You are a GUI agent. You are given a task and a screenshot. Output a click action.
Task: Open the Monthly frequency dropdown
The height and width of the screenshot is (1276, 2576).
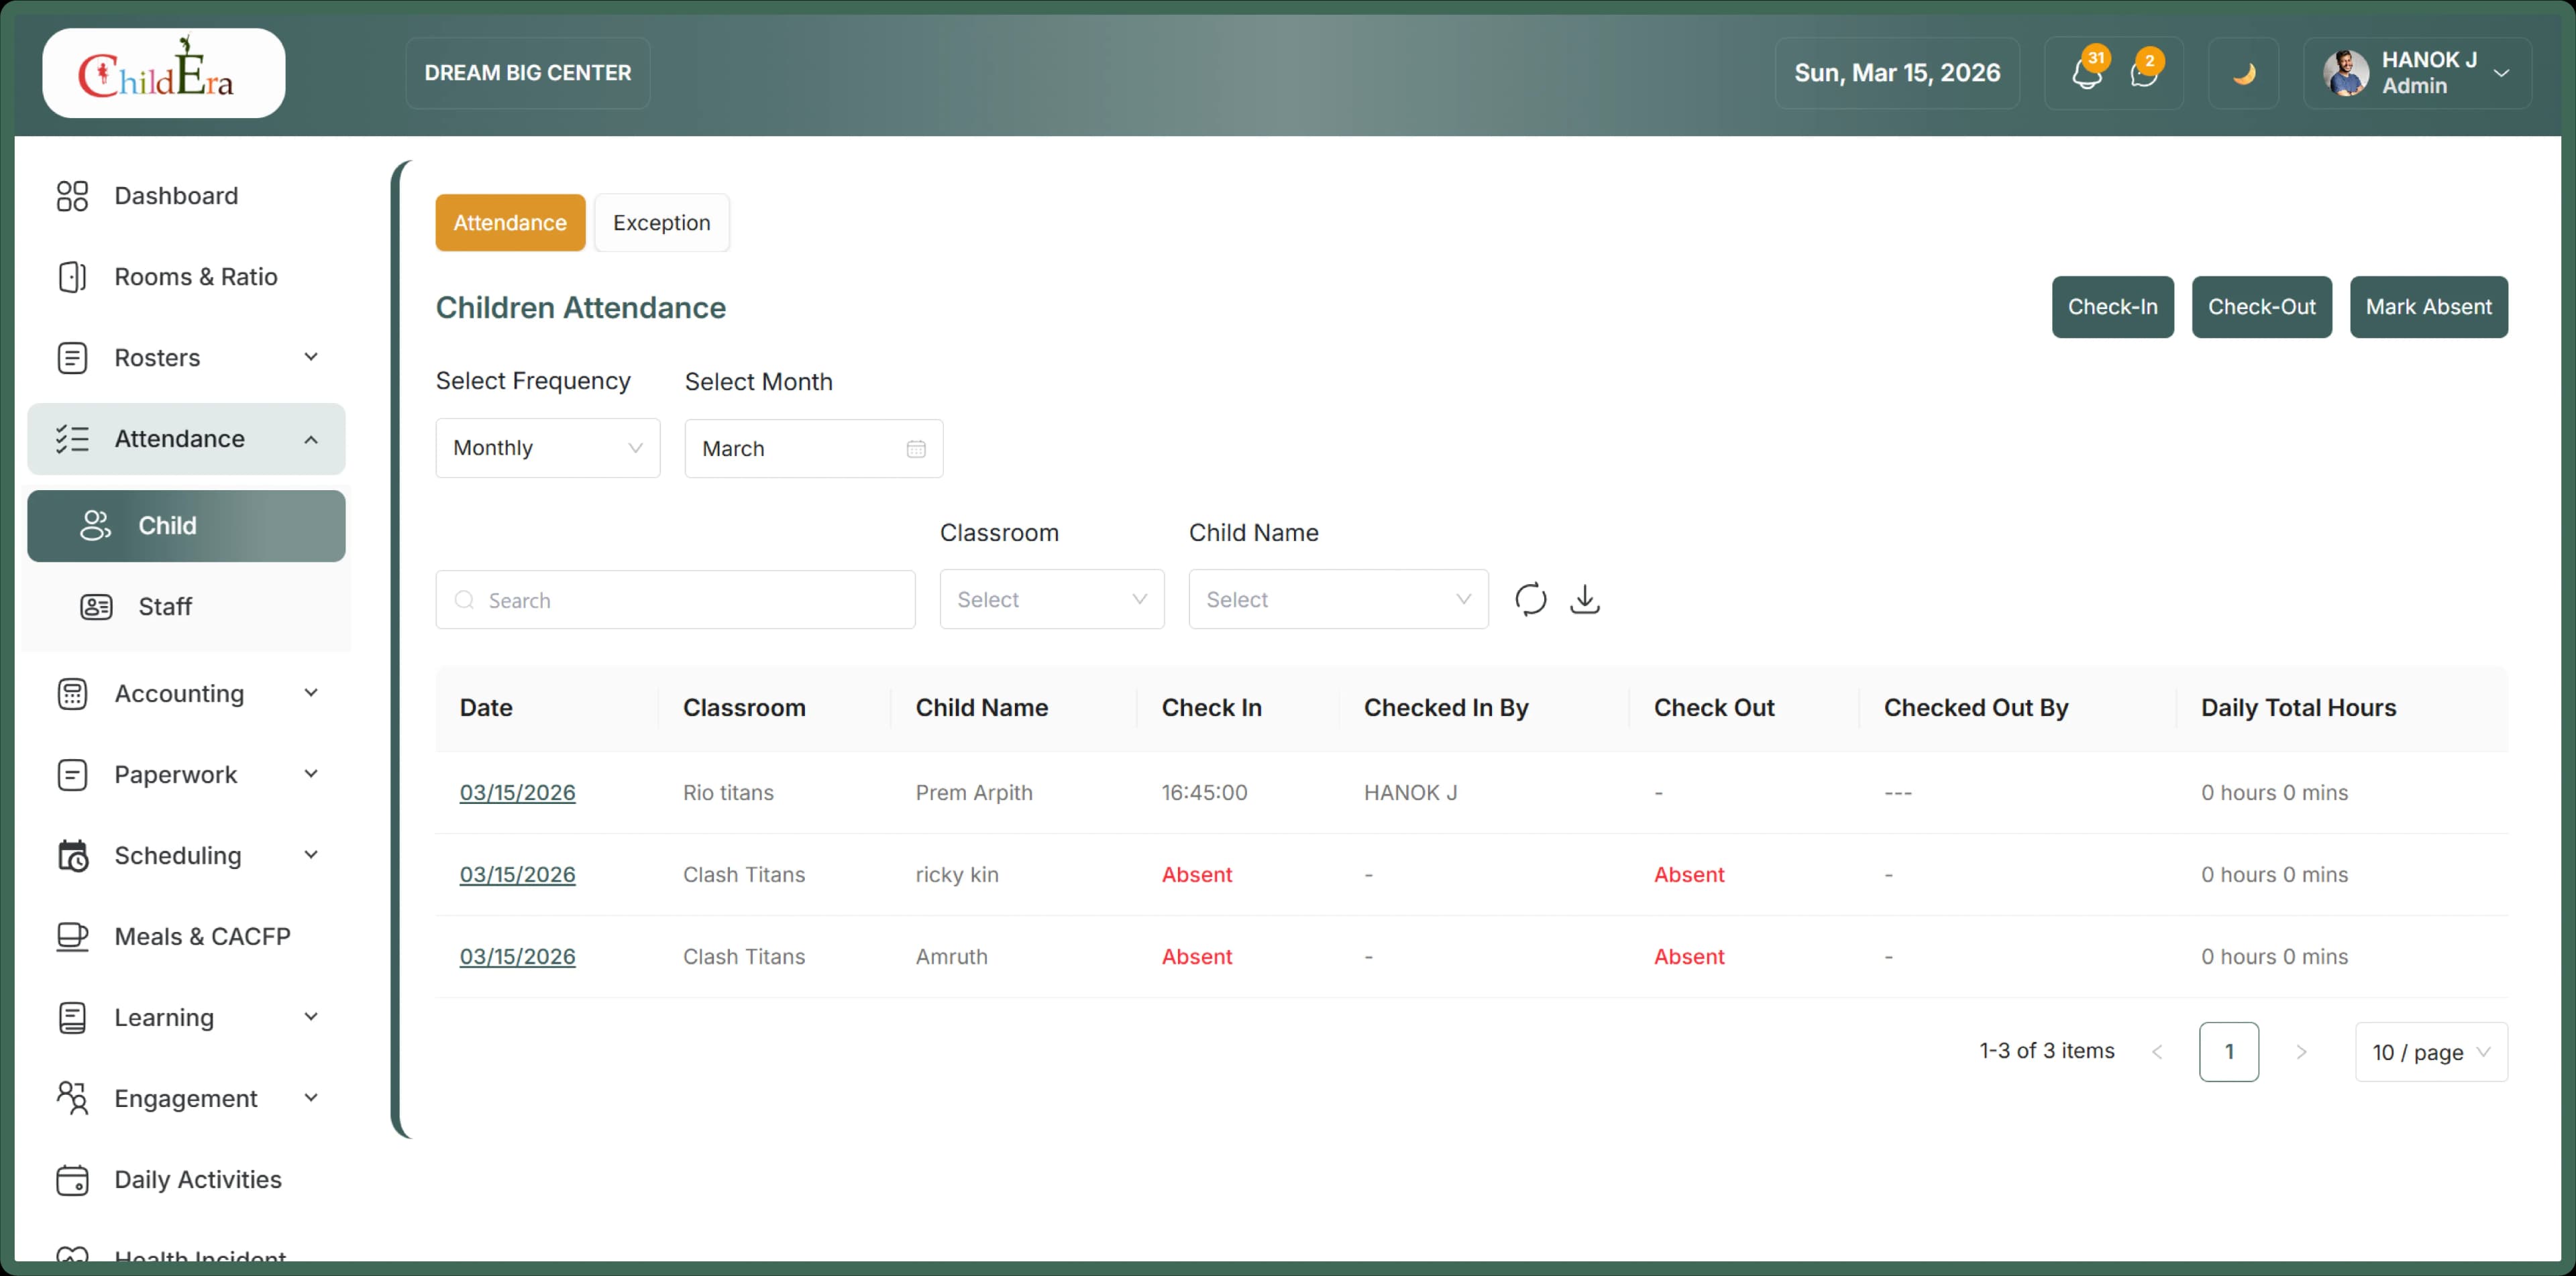547,448
